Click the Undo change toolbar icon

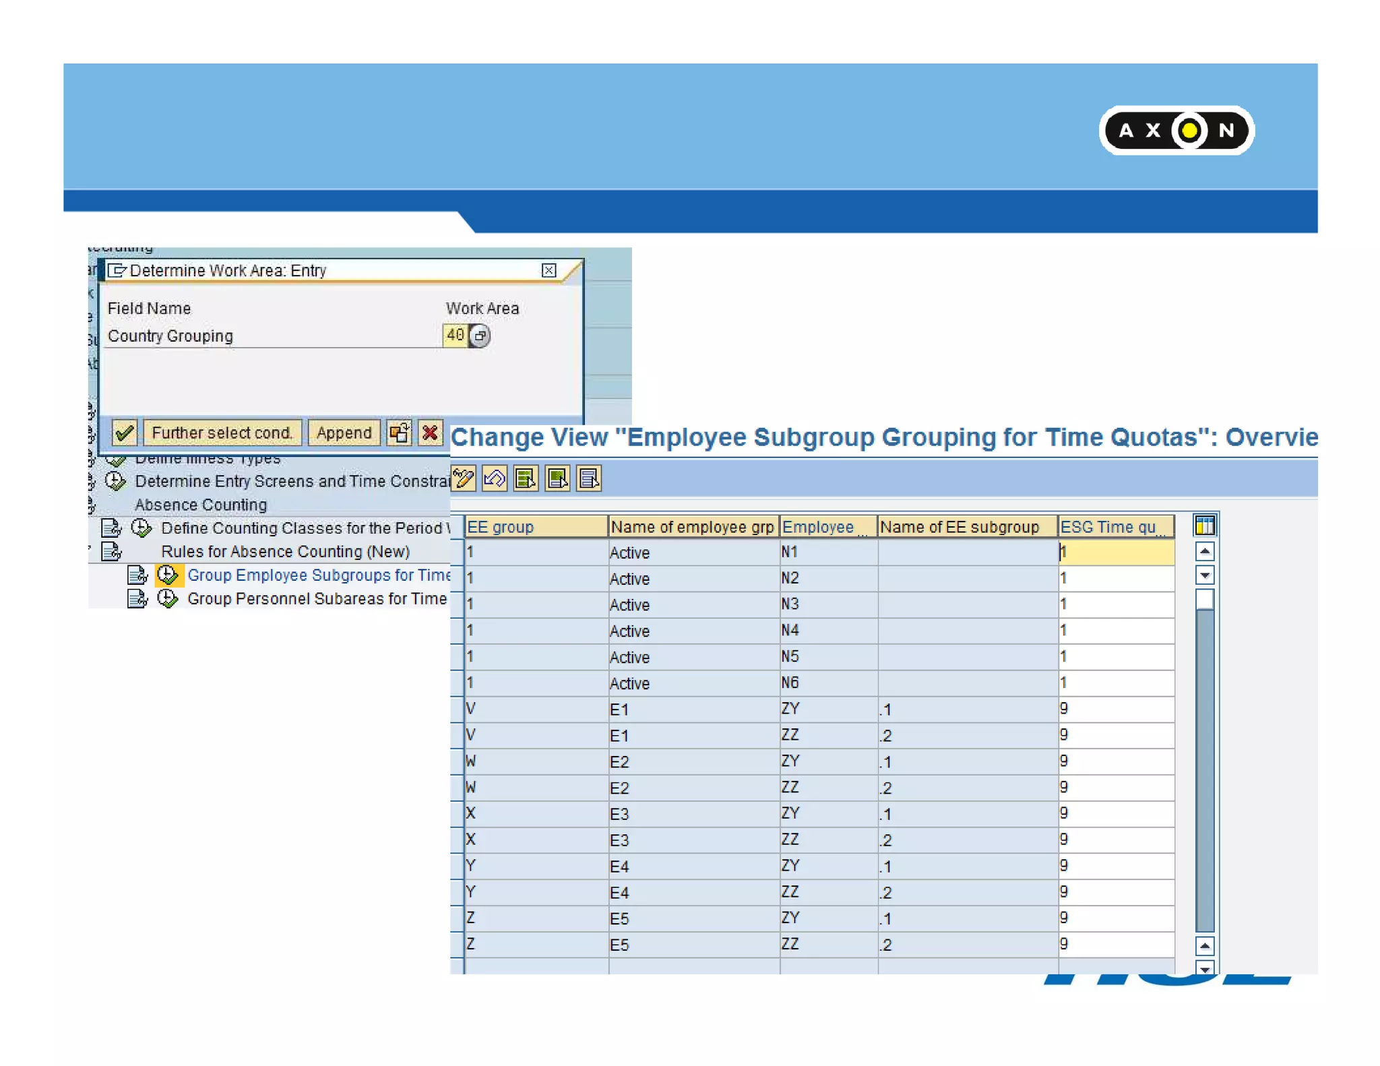(495, 479)
